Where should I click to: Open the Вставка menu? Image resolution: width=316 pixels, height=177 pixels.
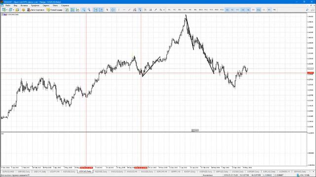tap(24, 5)
